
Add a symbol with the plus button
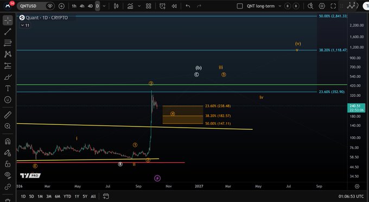61,6
